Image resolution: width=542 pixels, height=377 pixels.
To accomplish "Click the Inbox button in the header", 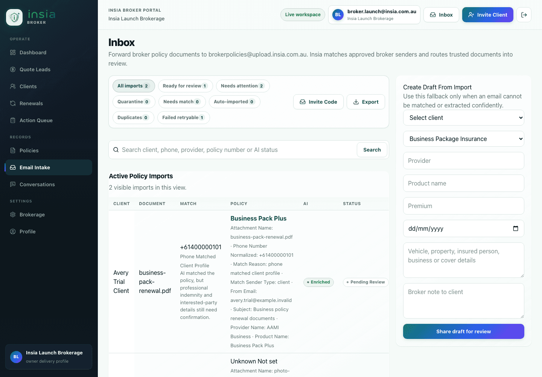I will 441,15.
